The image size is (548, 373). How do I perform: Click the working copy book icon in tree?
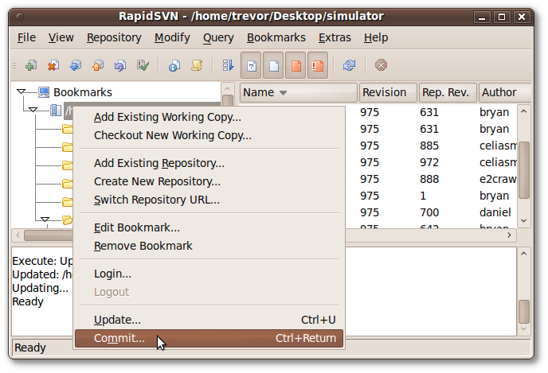point(56,111)
